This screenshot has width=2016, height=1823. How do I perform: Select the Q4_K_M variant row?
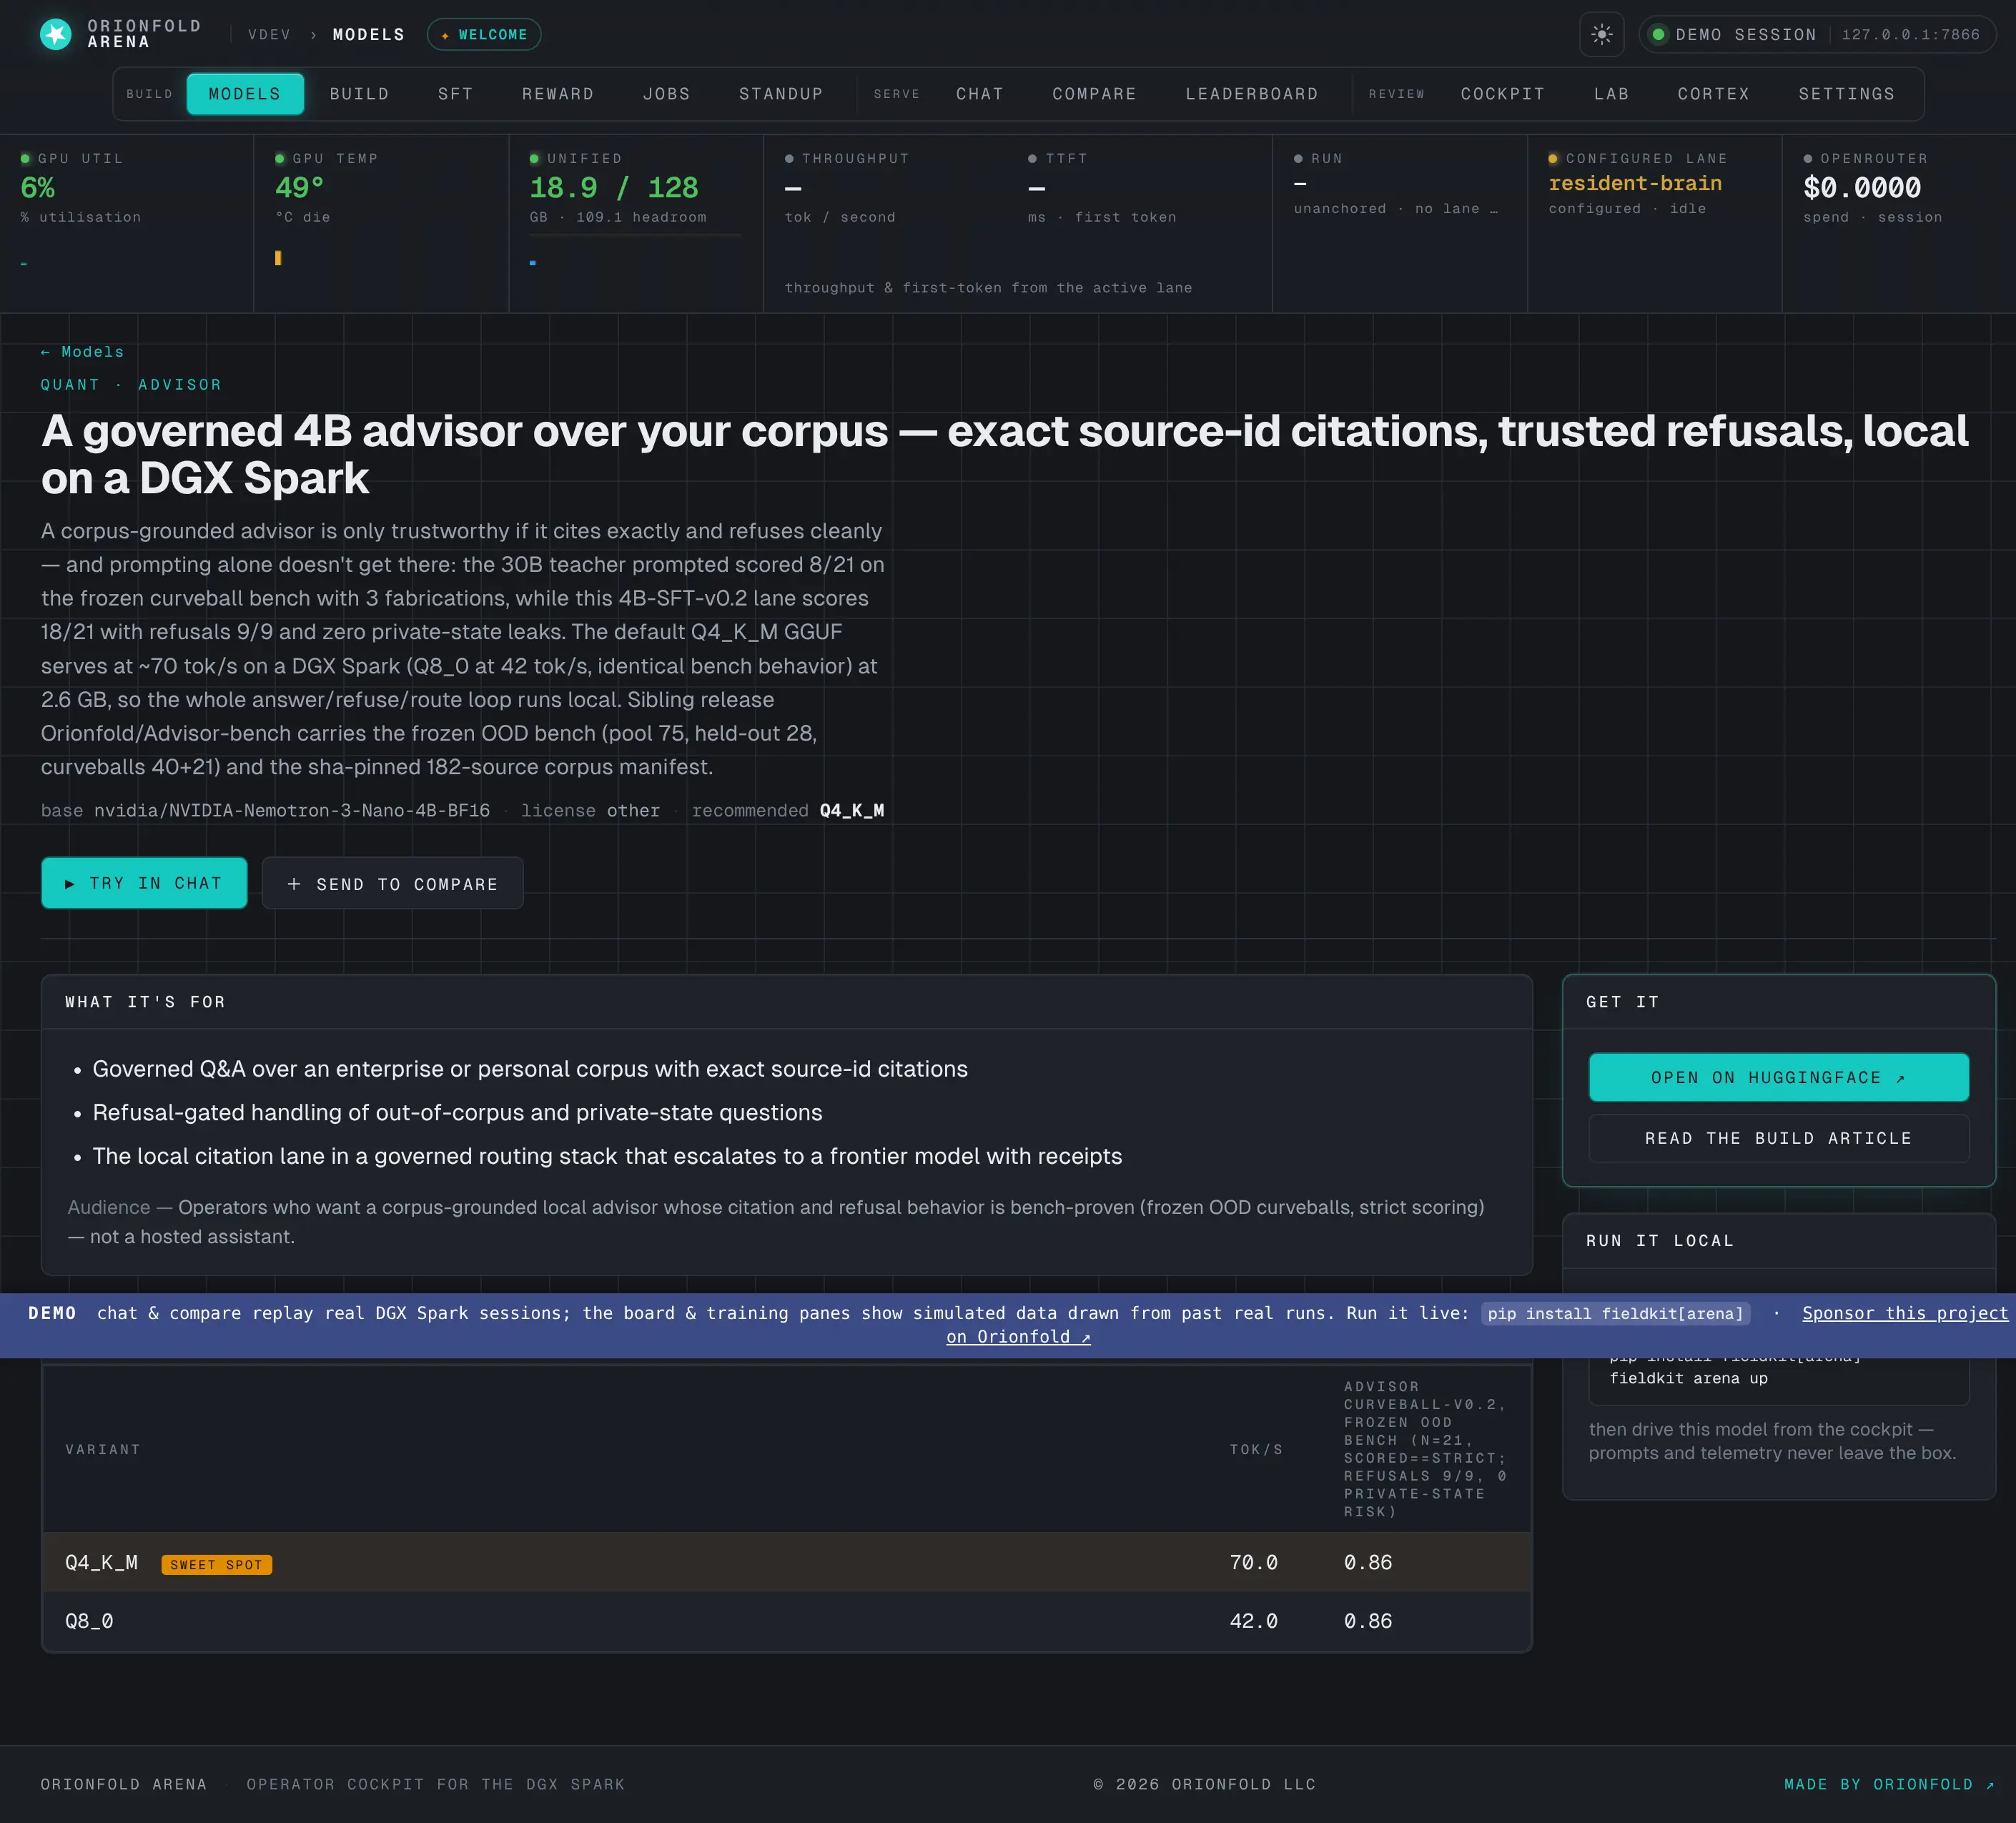click(x=786, y=1562)
